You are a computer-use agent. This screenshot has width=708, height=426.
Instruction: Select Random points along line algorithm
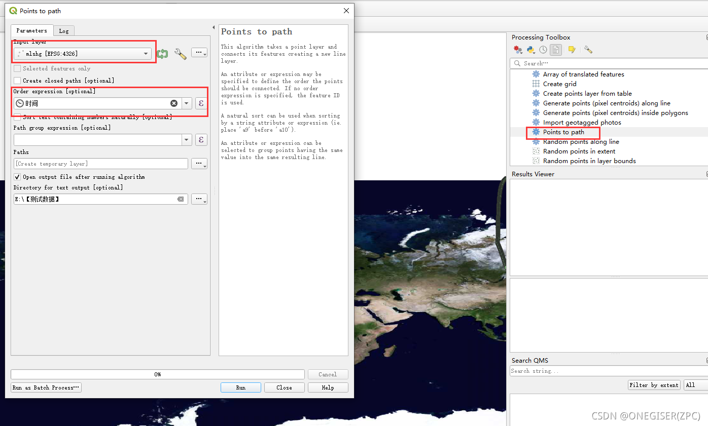[x=581, y=142]
